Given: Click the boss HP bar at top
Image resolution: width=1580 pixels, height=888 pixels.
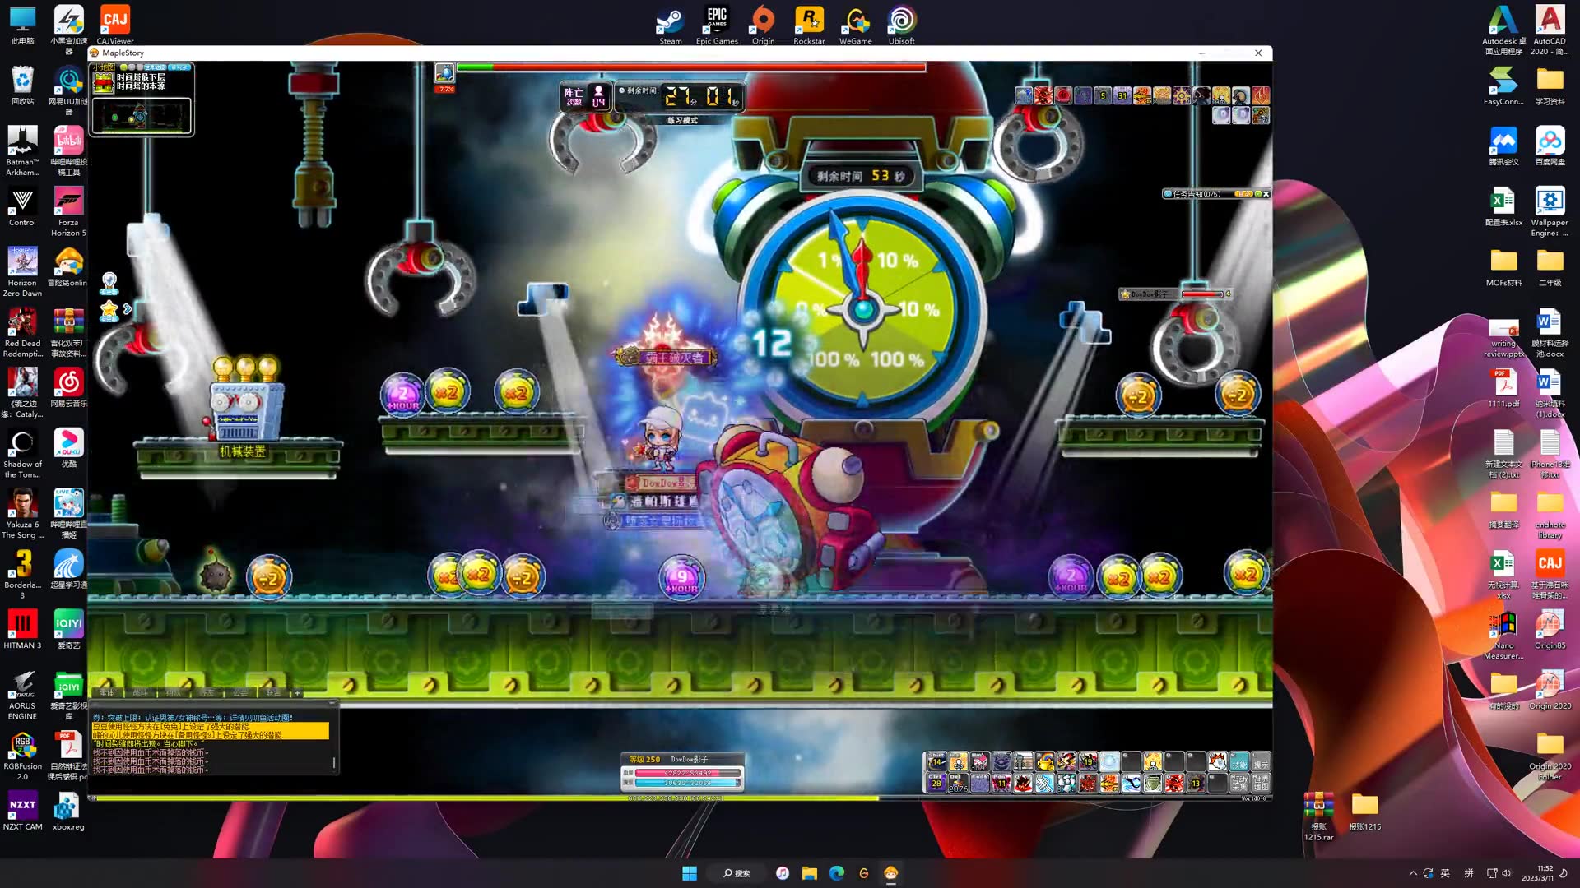Looking at the screenshot, I should click(691, 67).
